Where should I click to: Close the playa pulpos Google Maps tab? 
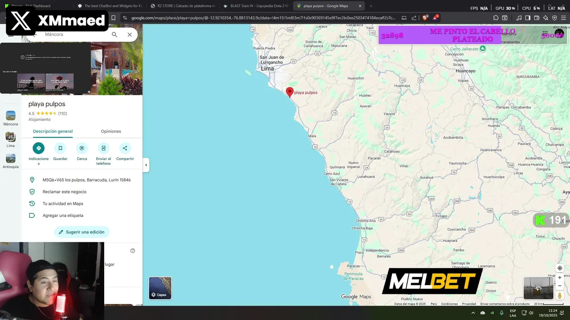coord(360,6)
